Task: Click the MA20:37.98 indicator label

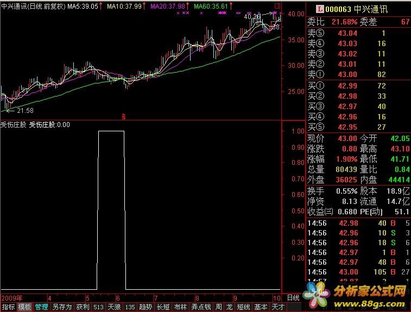Action: [168, 7]
